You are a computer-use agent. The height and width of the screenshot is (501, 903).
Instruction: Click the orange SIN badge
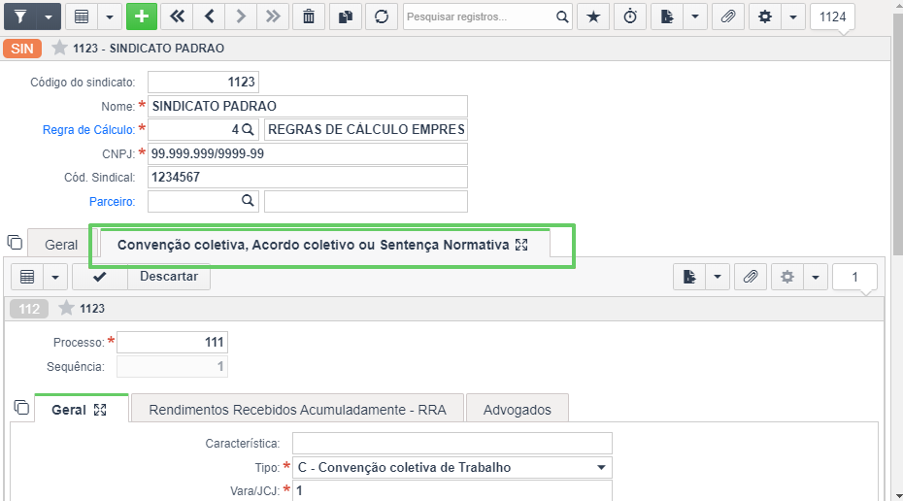click(x=22, y=49)
